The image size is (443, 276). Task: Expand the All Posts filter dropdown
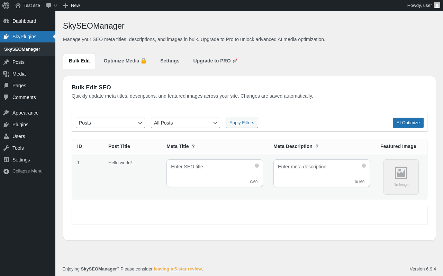(x=186, y=123)
